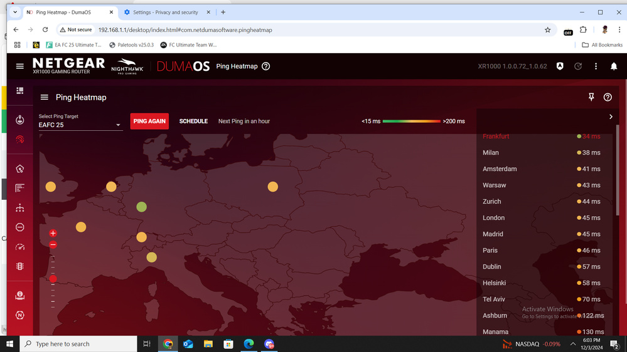Click the SCHEDULE button
Screen dimensions: 627x352
click(x=193, y=121)
